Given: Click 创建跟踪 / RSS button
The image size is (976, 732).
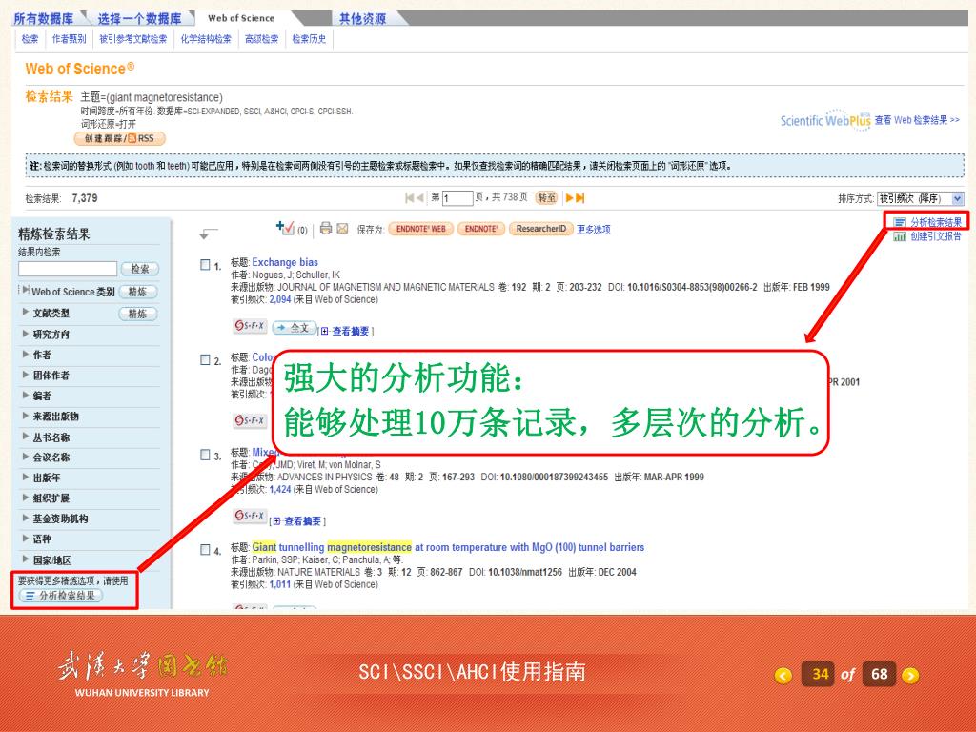Looking at the screenshot, I should click(x=119, y=138).
